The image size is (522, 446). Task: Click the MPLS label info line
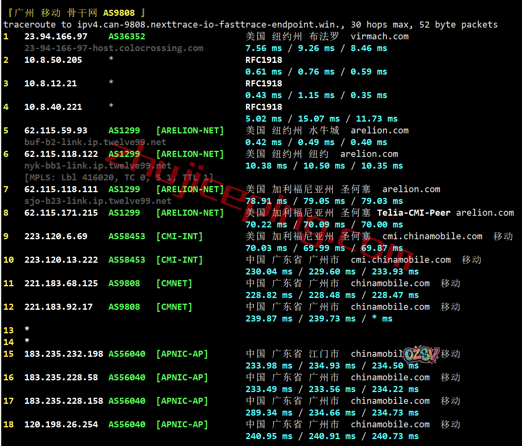(x=119, y=178)
